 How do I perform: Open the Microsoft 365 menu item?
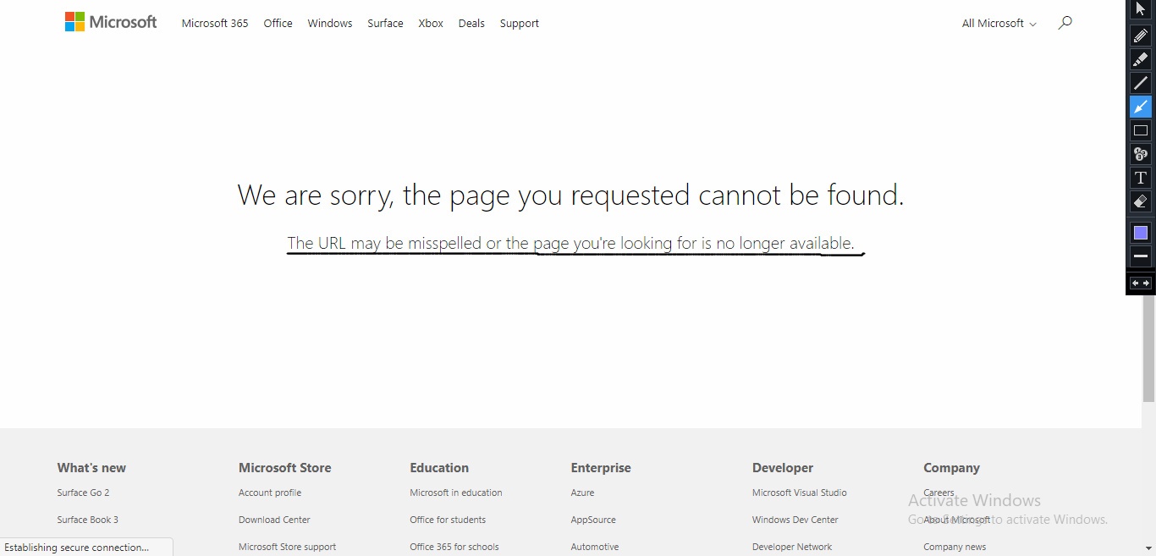(215, 24)
